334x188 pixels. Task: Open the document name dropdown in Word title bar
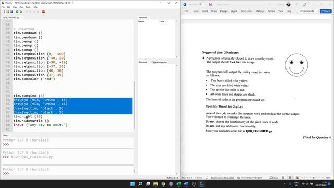point(230,5)
